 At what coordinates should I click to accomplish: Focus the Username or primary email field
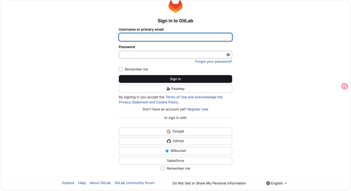pos(175,37)
